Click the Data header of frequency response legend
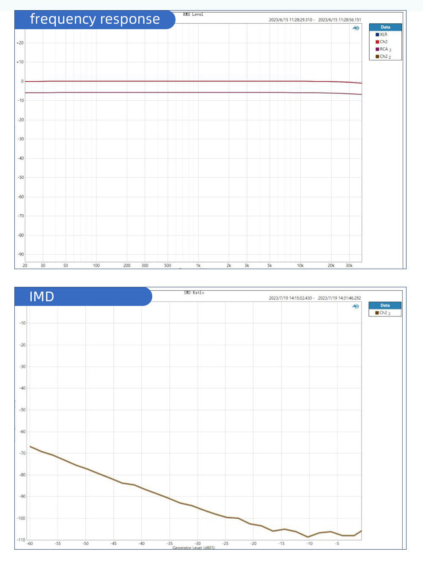423x564 pixels. pyautogui.click(x=385, y=27)
